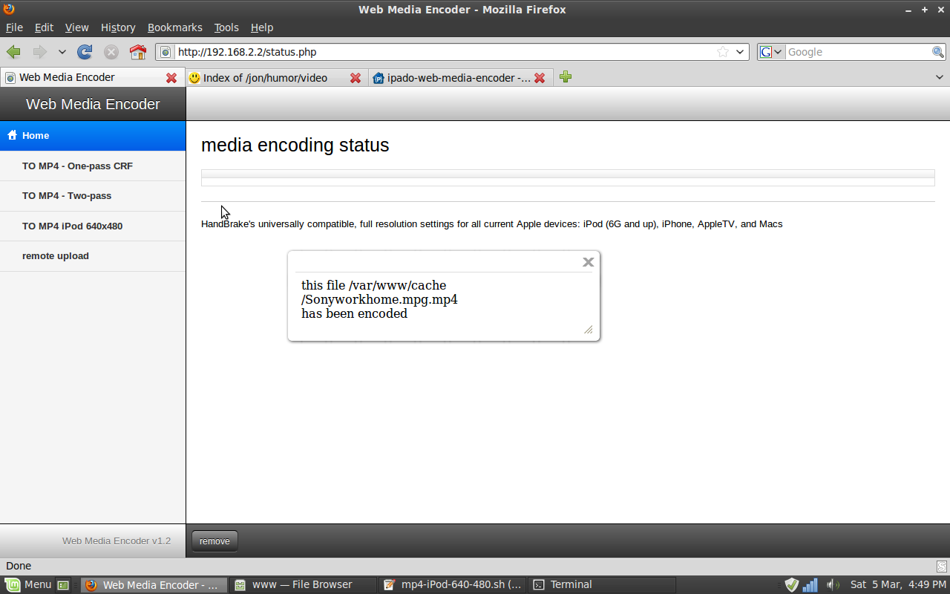The width and height of the screenshot is (950, 594).
Task: Click the Firefox back arrow button
Action: [x=13, y=52]
